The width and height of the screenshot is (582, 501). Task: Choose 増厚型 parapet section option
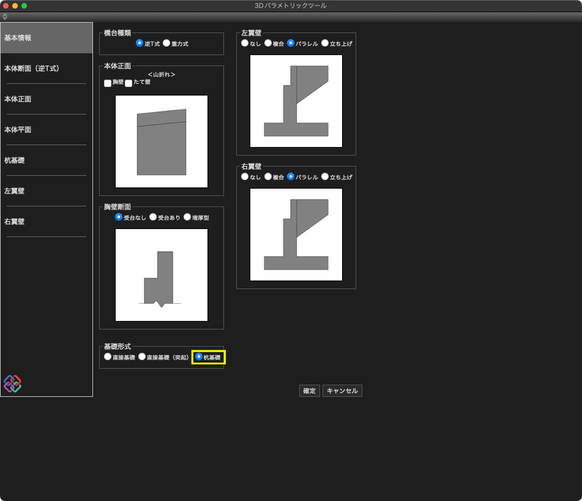pyautogui.click(x=187, y=217)
